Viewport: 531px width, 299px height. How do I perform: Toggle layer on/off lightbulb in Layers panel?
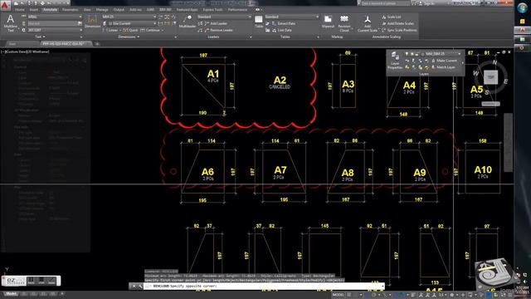coord(407,53)
